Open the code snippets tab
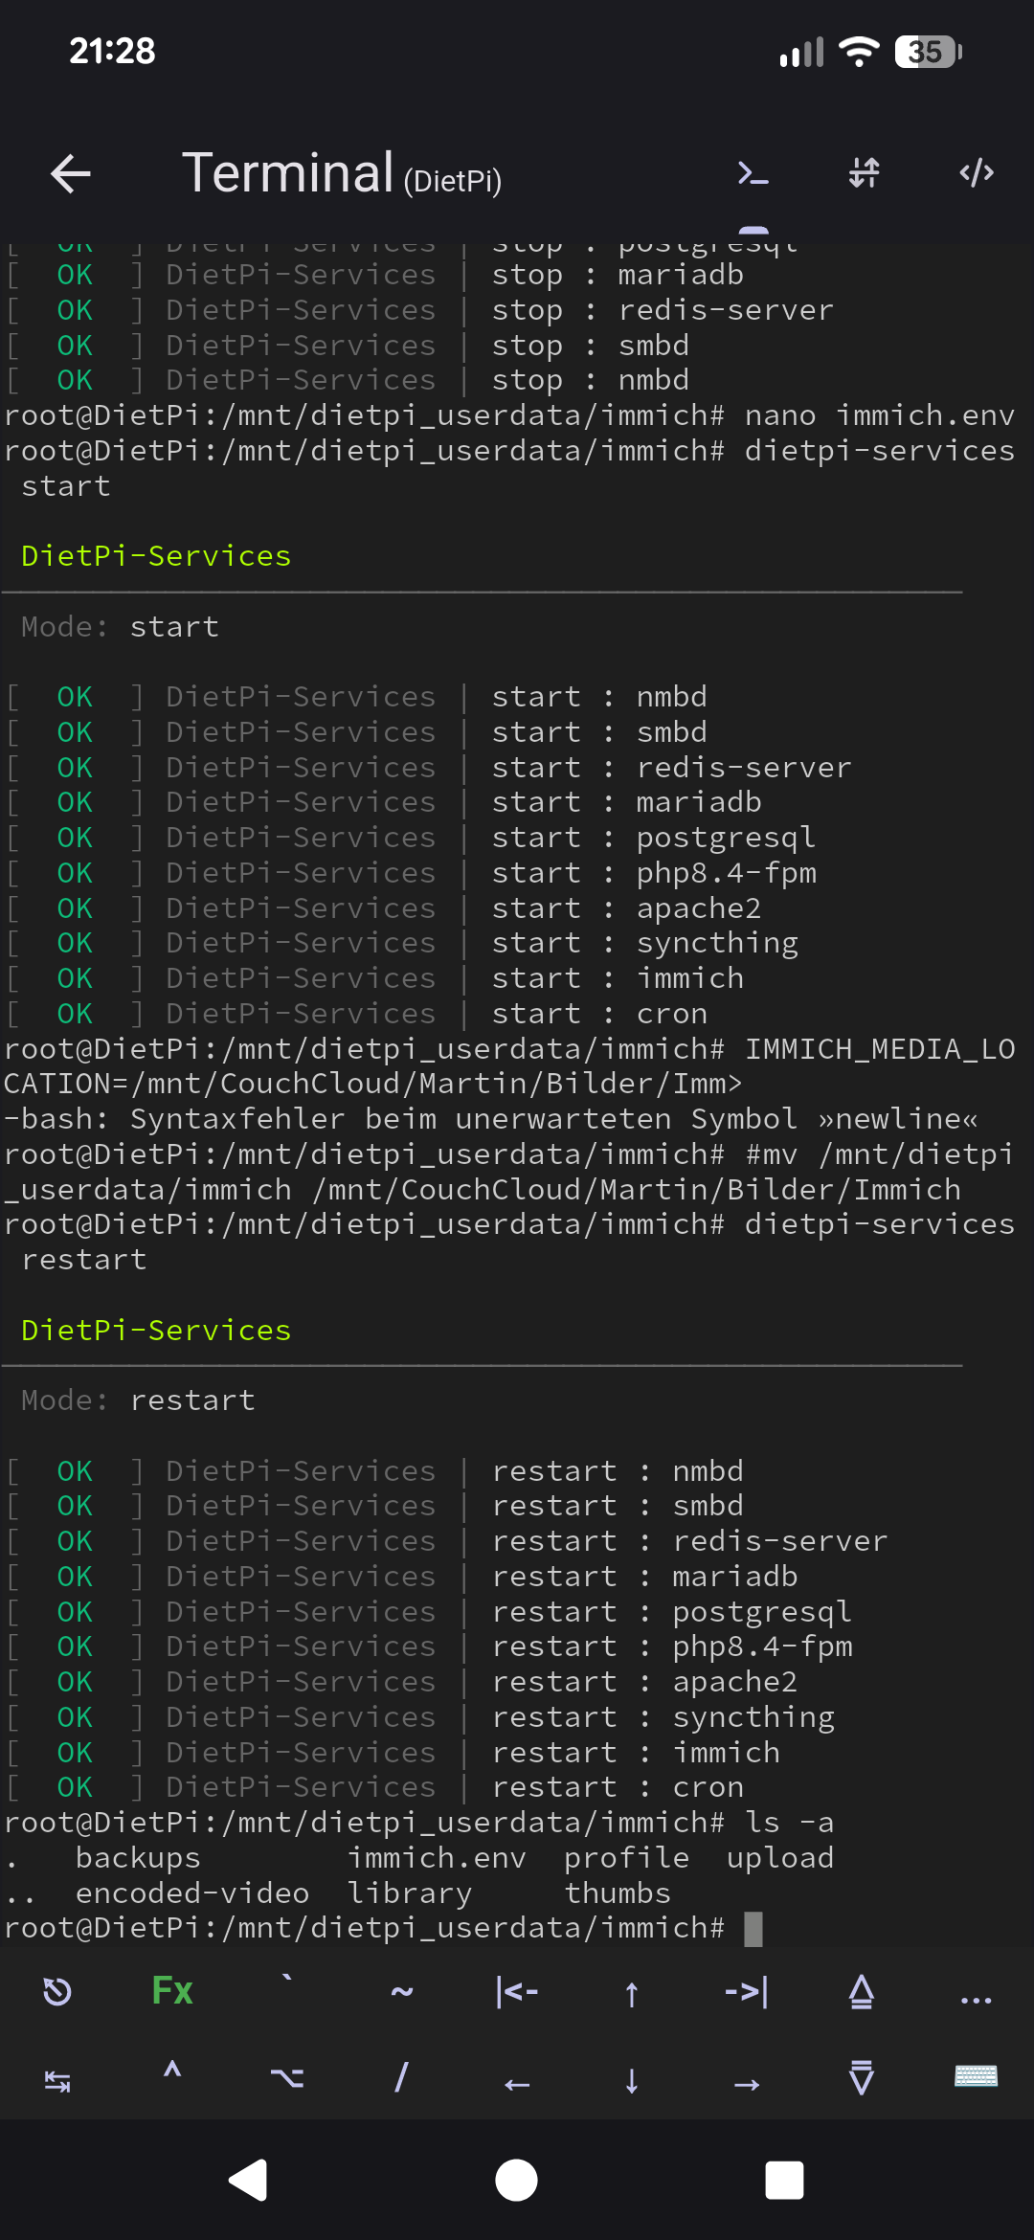 [977, 173]
